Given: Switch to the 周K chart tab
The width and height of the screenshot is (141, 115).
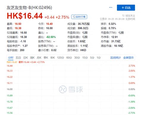Looking at the screenshot, I should (x=32, y=57).
